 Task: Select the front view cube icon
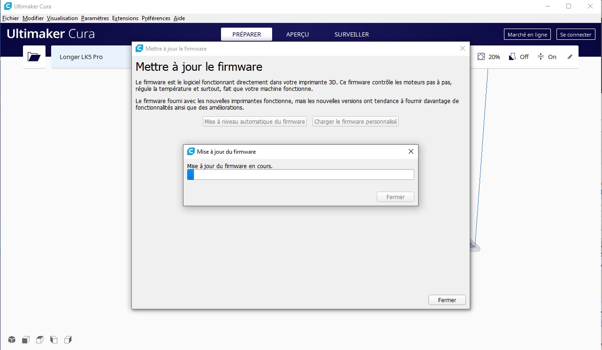[26, 339]
